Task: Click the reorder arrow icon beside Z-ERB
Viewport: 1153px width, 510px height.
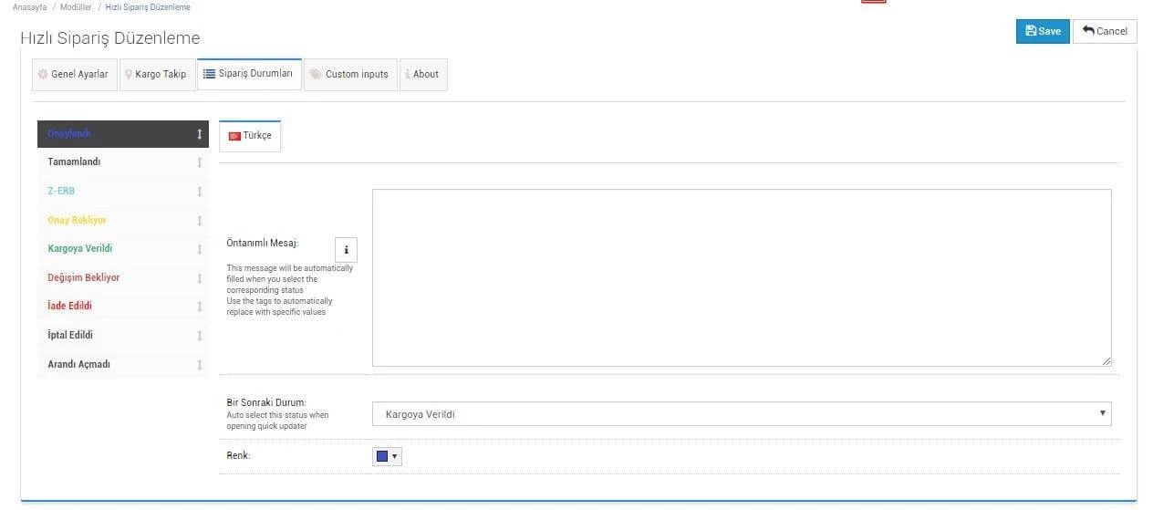Action: tap(199, 192)
